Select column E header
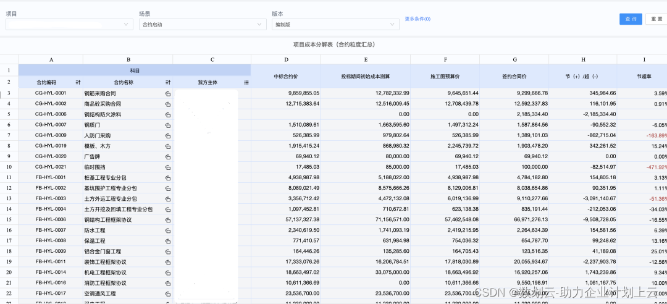 tap(366, 60)
